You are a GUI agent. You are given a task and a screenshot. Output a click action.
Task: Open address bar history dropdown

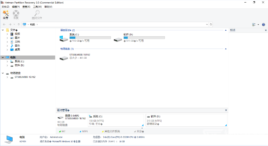click(207, 25)
